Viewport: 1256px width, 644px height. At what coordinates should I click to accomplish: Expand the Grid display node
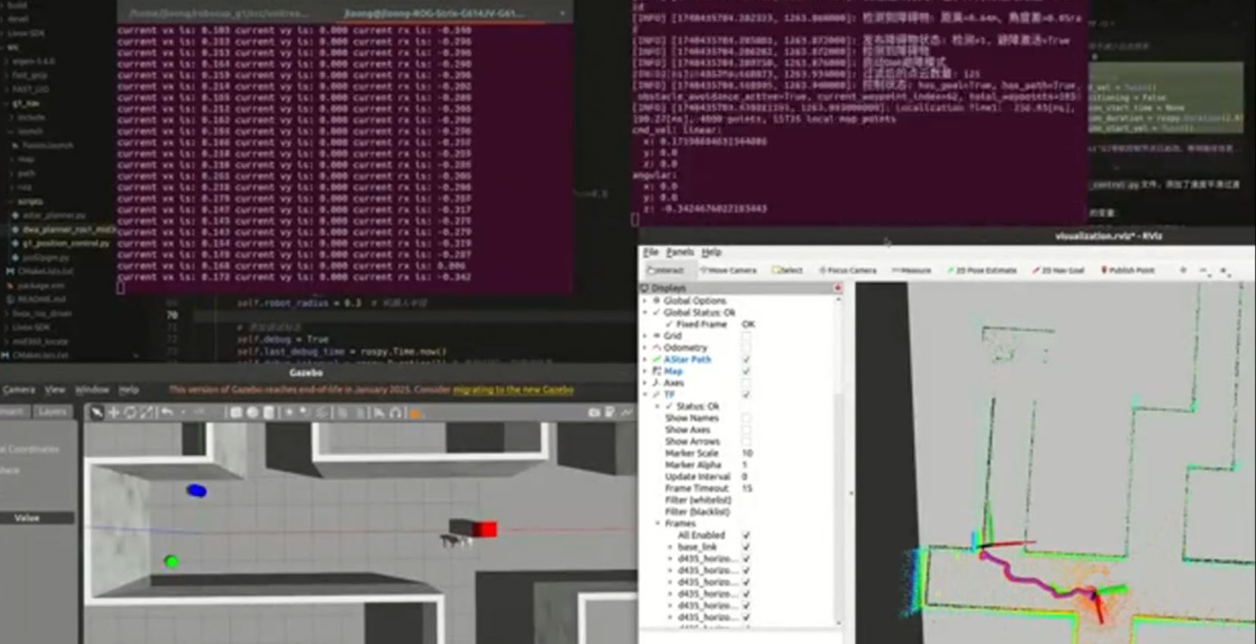tap(645, 336)
